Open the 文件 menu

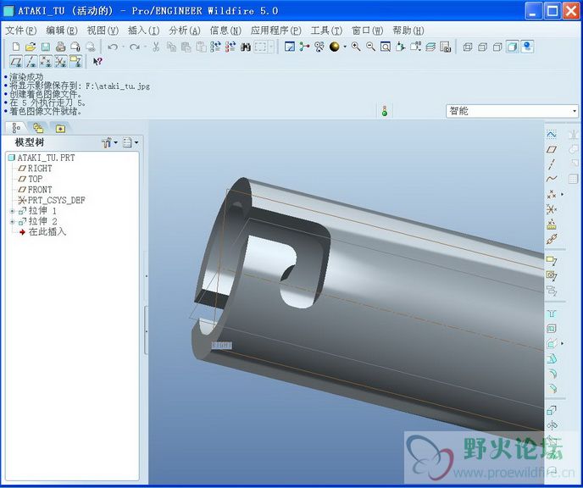pos(21,30)
